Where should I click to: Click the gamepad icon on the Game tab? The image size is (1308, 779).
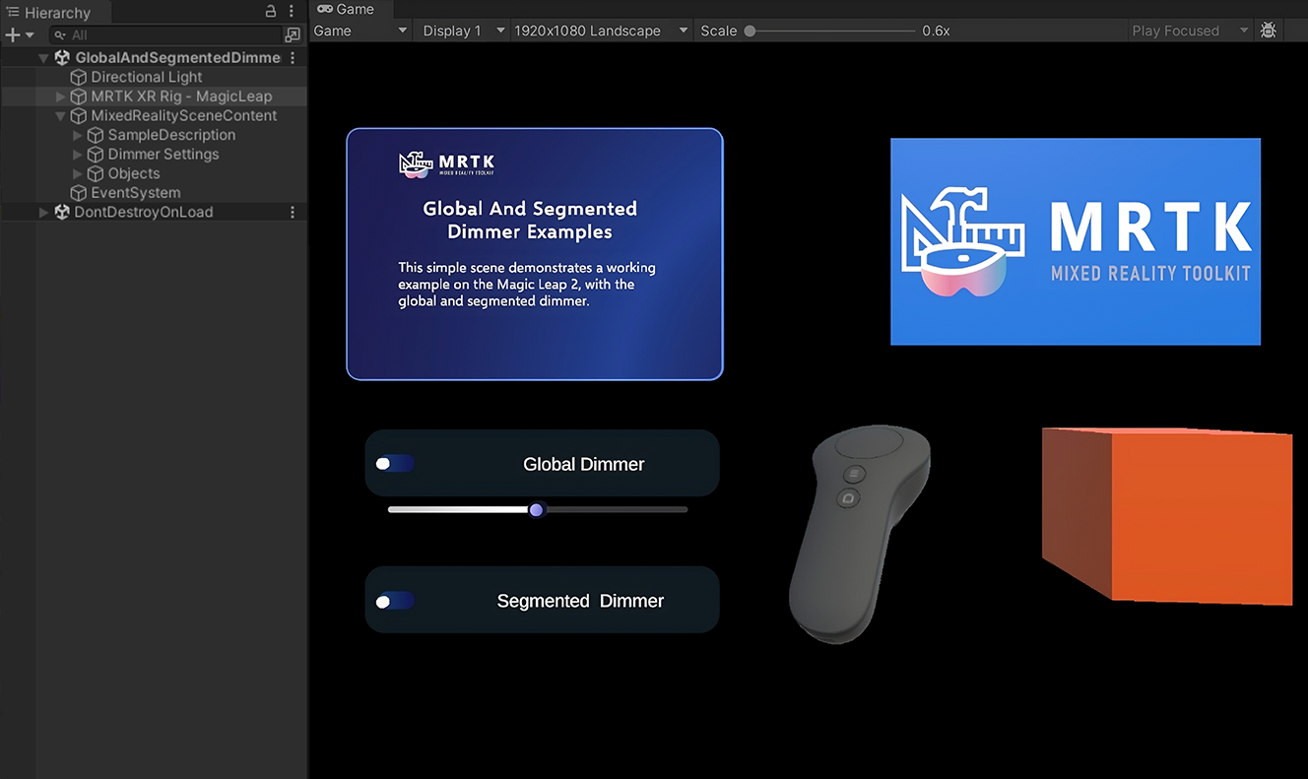[325, 8]
